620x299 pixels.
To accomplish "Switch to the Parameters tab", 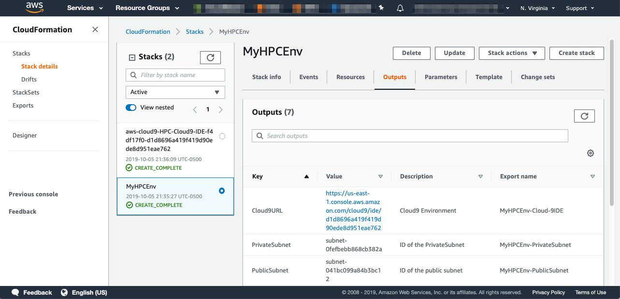I will [x=441, y=77].
